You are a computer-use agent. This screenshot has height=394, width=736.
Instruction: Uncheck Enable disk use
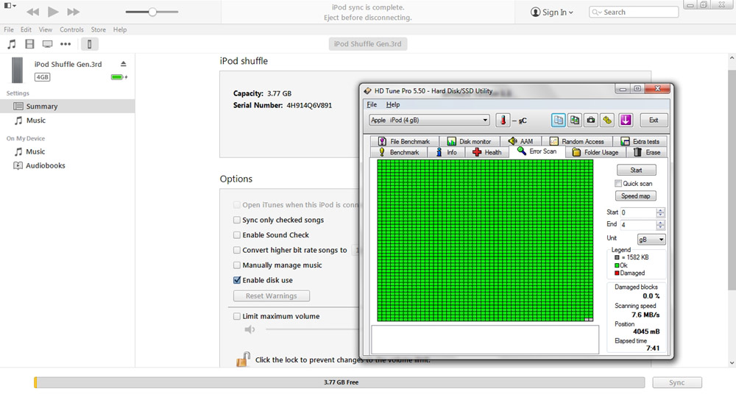tap(237, 280)
